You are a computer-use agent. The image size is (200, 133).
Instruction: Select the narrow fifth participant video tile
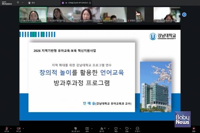[140, 15]
